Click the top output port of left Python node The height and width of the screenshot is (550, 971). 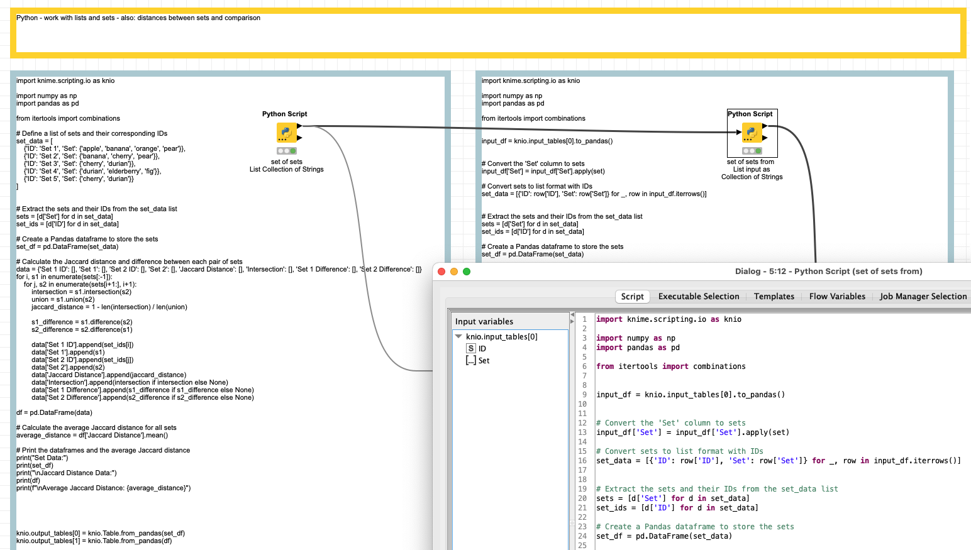(x=299, y=126)
